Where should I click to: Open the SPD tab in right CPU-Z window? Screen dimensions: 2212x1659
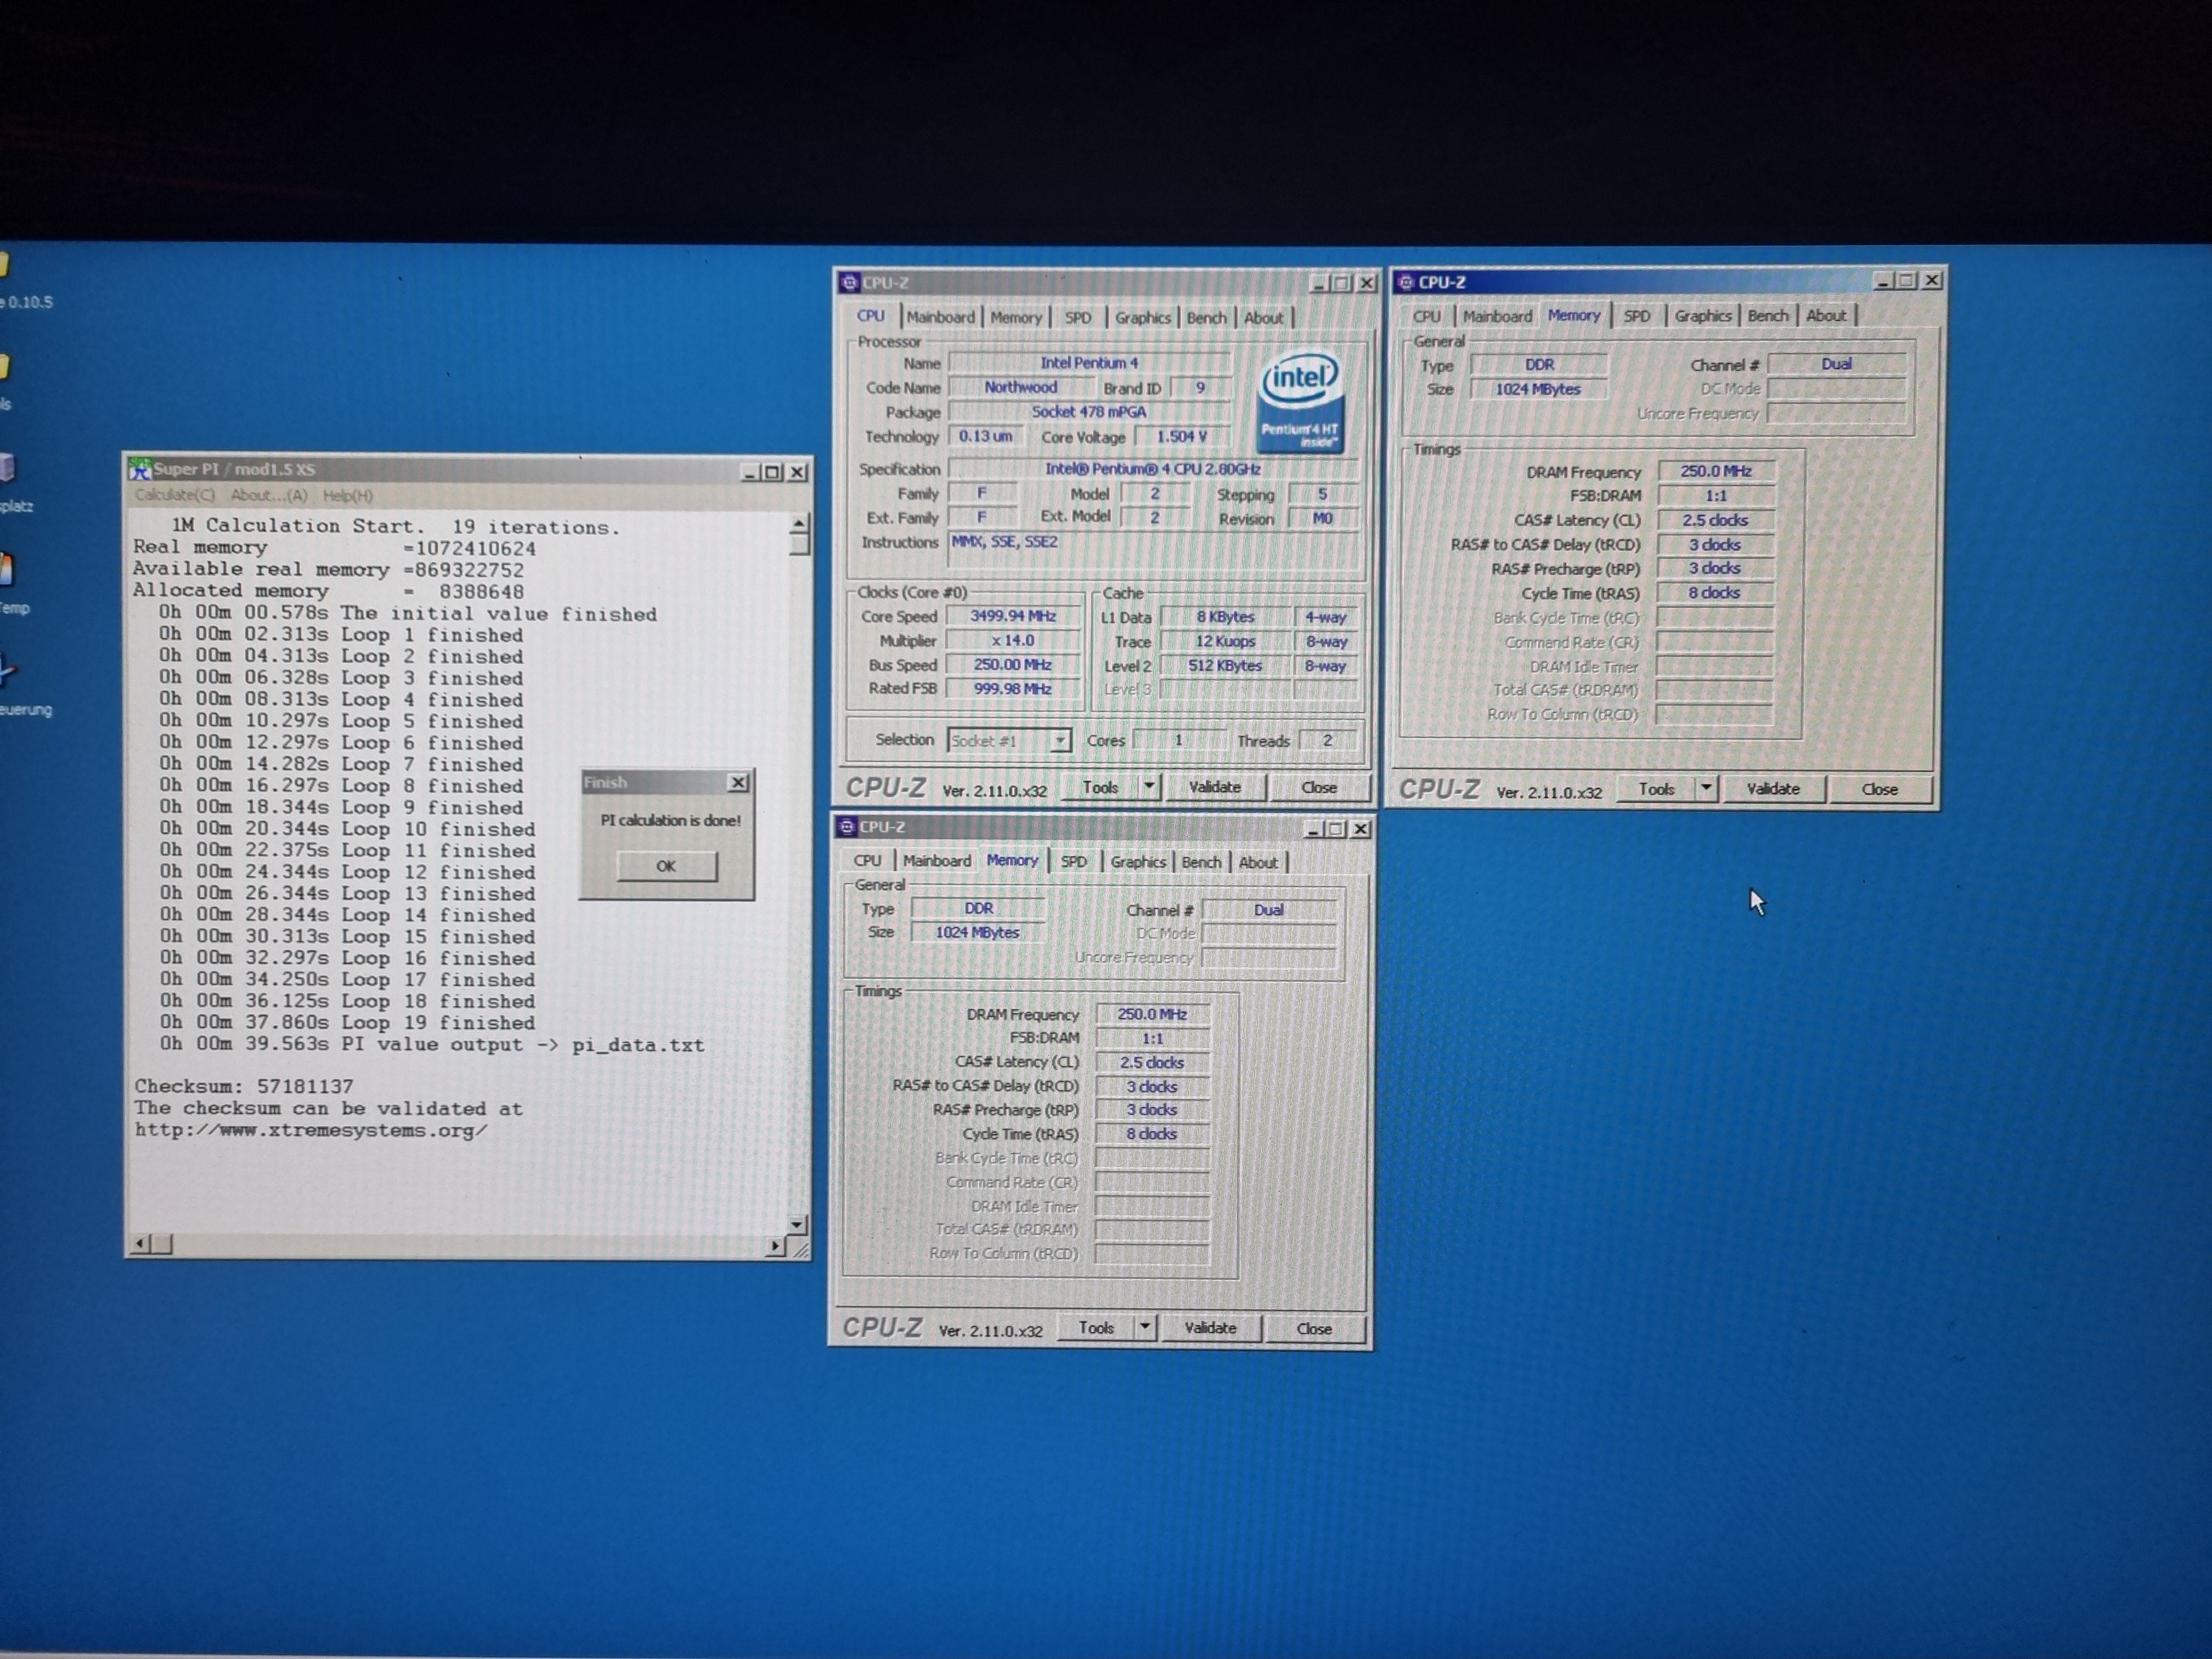[x=1636, y=316]
